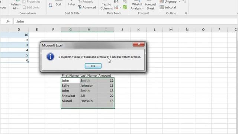Click the fx Insert Function icon
The width and height of the screenshot is (238, 134).
8,22
